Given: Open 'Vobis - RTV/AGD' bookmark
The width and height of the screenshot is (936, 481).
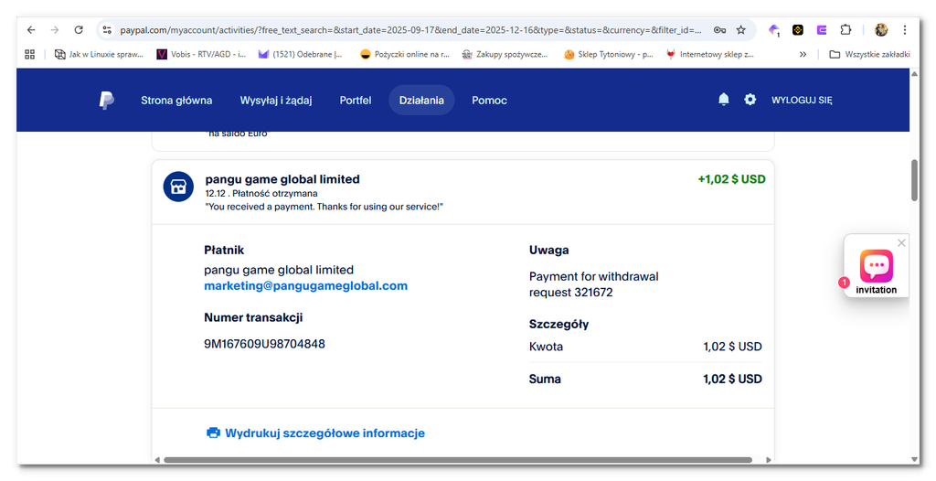Looking at the screenshot, I should click(201, 54).
